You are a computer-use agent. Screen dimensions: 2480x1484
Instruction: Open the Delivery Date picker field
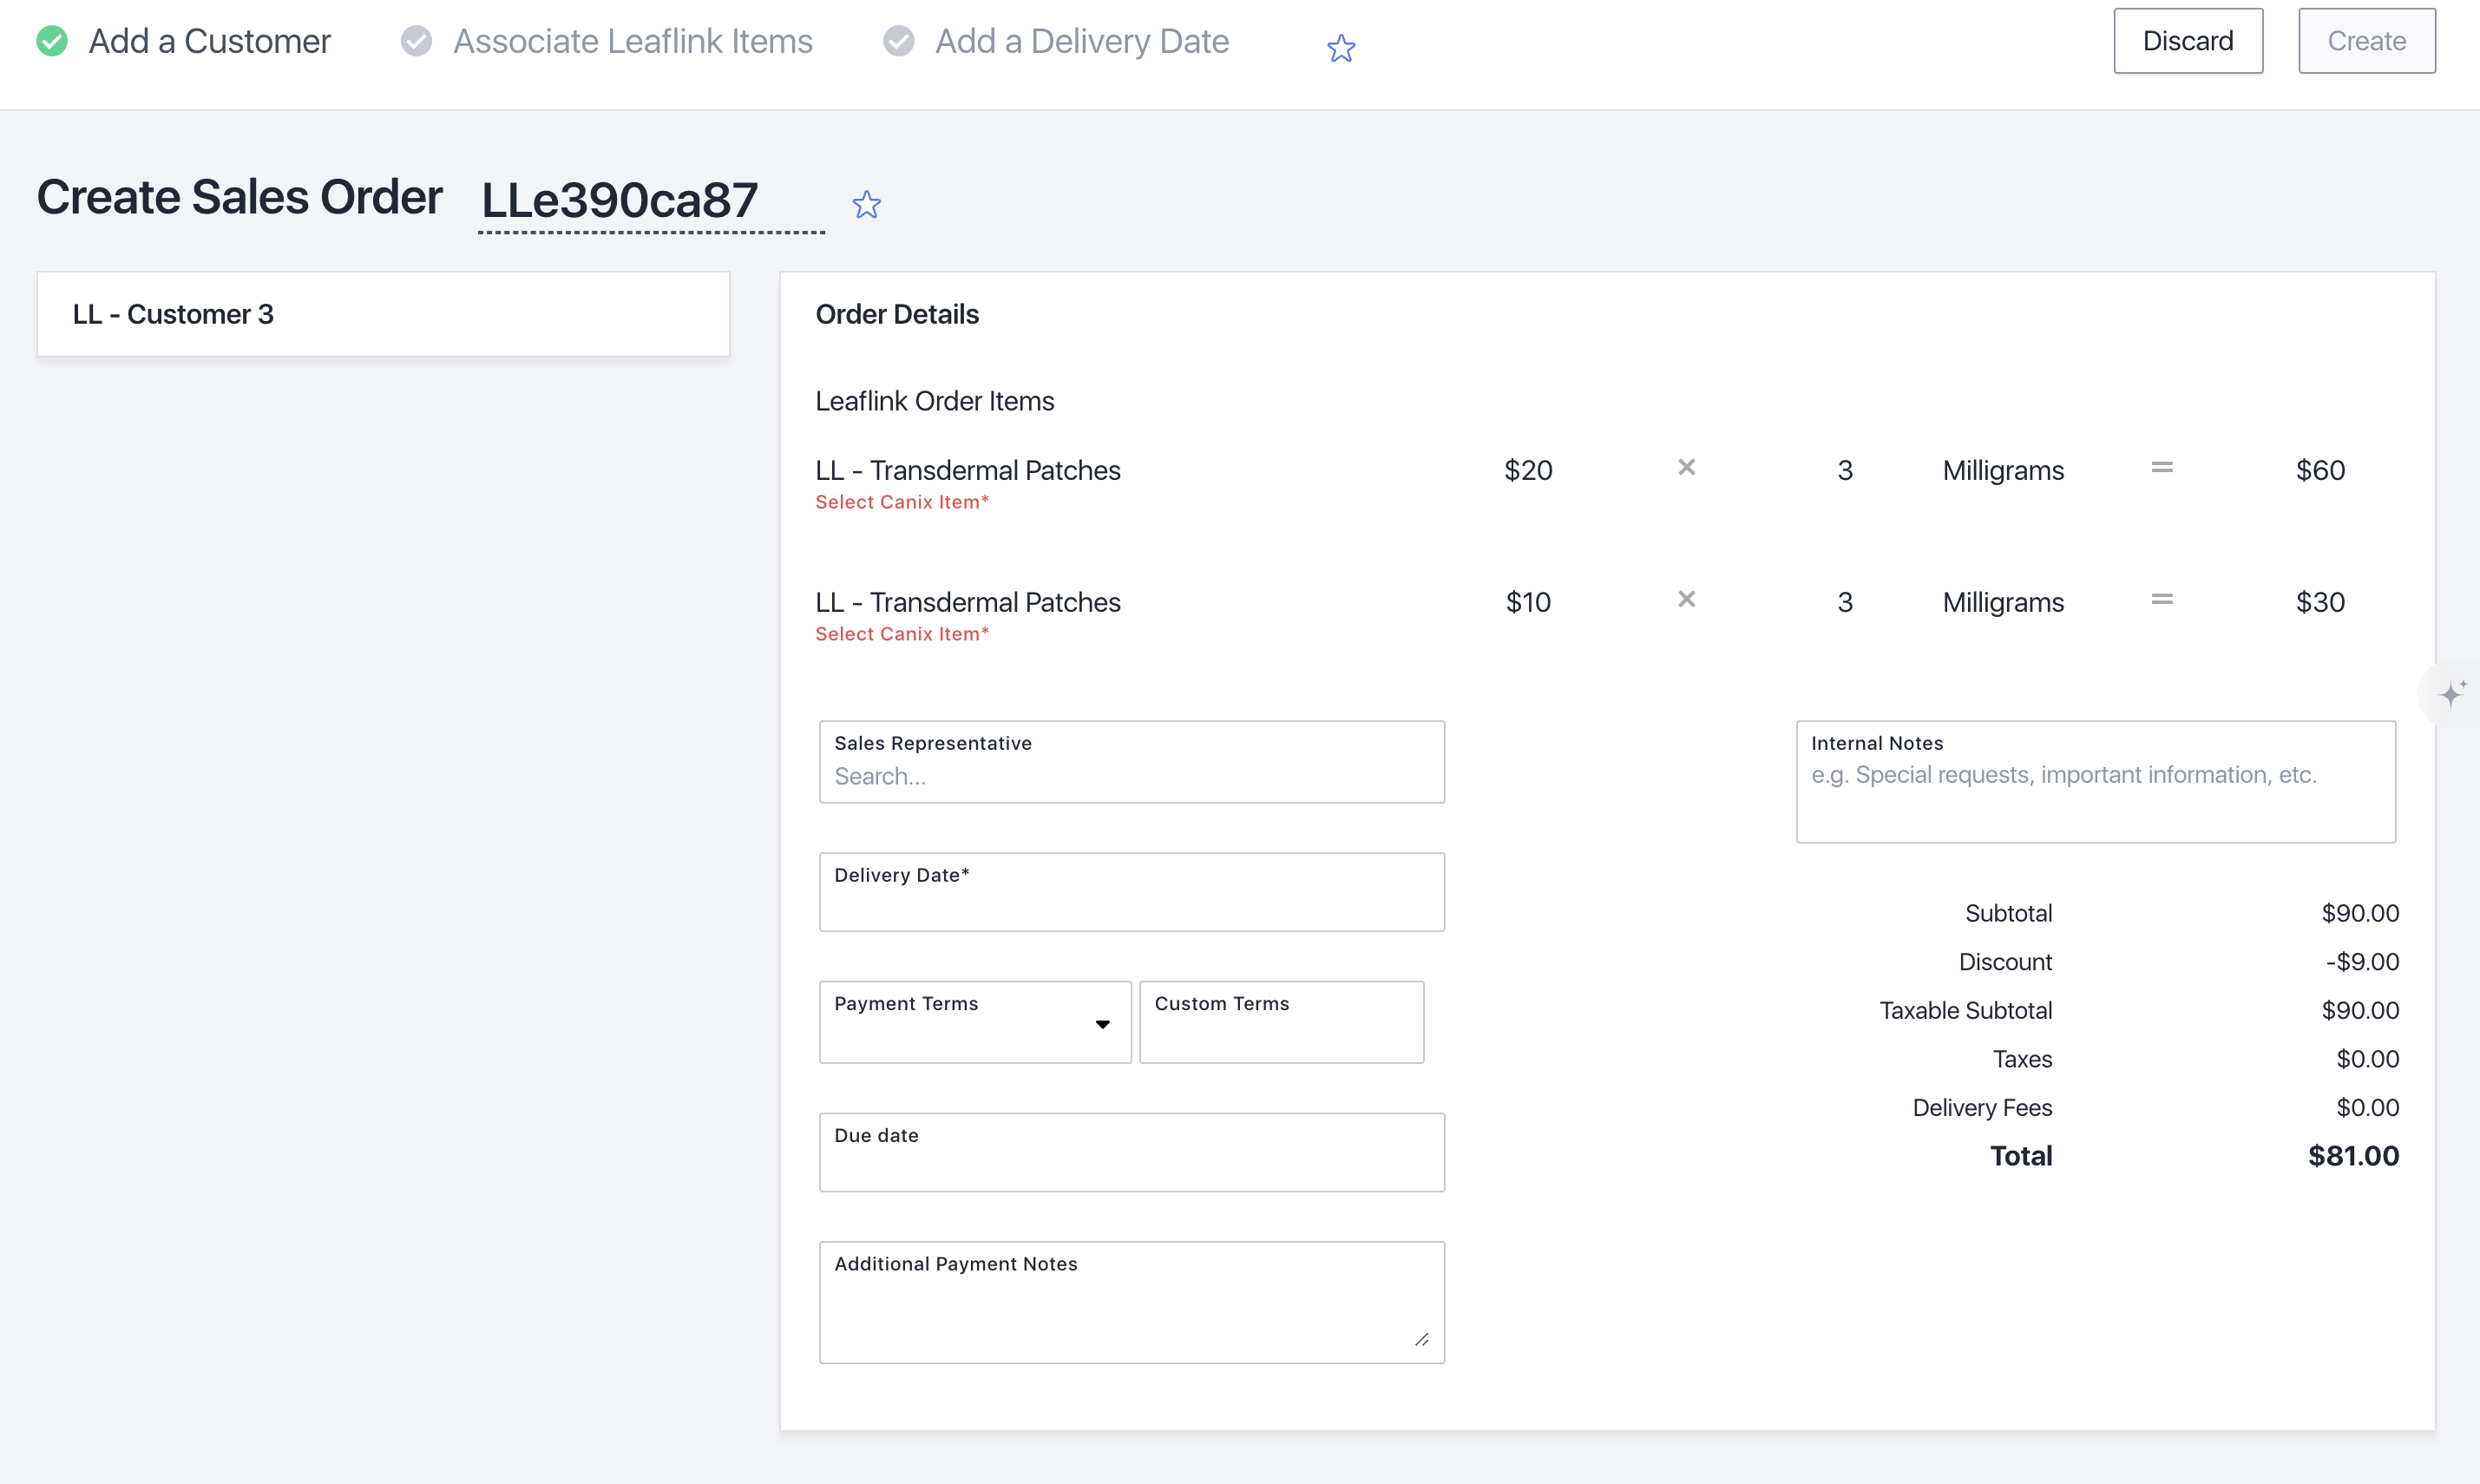(x=1132, y=892)
